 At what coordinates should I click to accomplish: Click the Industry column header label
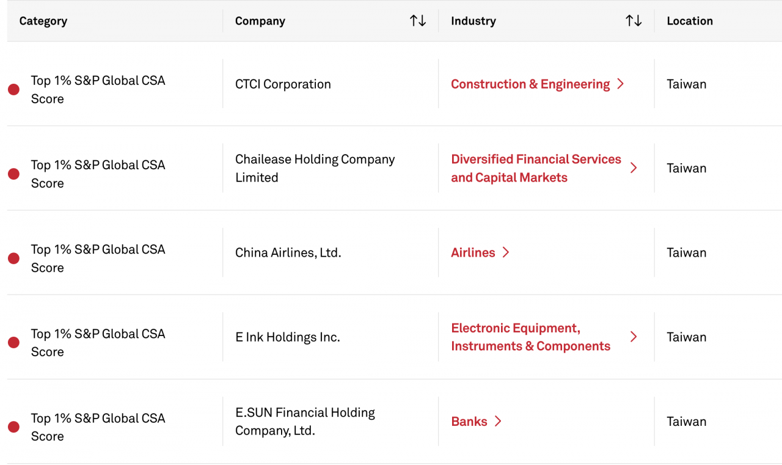(473, 21)
